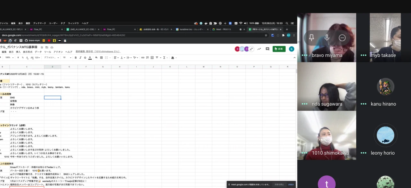Open text wrapping dropdown
411x188 pixels.
click(129, 58)
